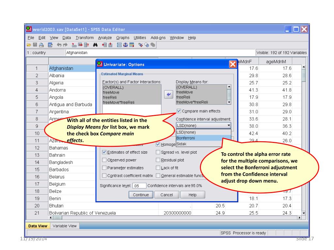Screen dimensions: 334x250
Task: Click the data grid vertical scroll-down arrow
Action: tap(304, 213)
